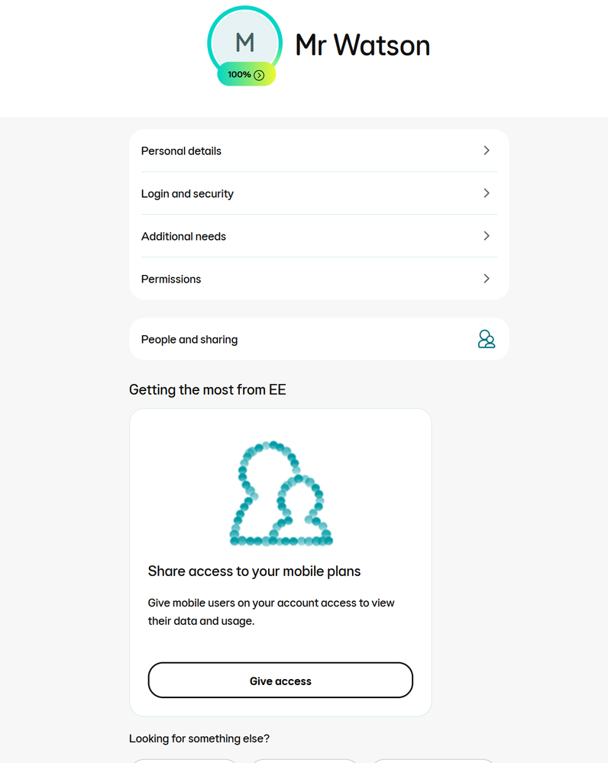Image resolution: width=608 pixels, height=763 pixels.
Task: Click the People and sharing users icon
Action: click(487, 339)
